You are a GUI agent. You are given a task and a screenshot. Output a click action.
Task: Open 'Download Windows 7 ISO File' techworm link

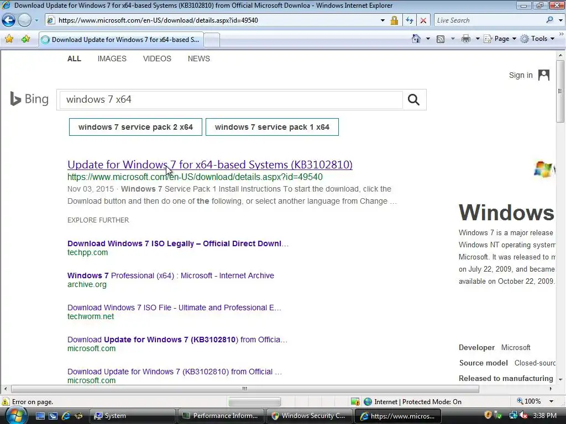pos(174,308)
